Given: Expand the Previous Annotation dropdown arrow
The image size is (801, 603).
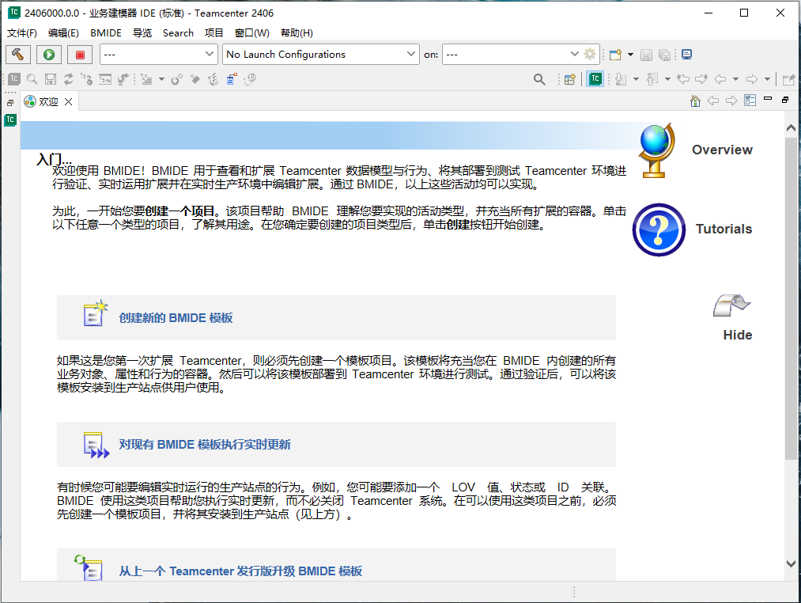Looking at the screenshot, I should (x=667, y=79).
